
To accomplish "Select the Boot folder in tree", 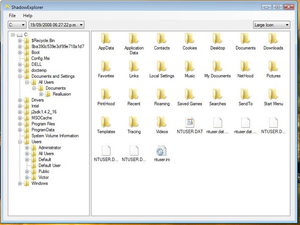I will [36, 52].
